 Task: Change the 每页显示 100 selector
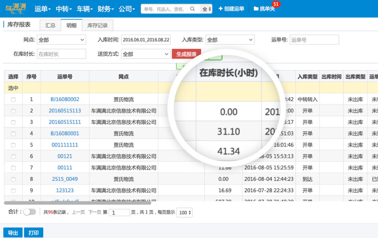coord(184,212)
